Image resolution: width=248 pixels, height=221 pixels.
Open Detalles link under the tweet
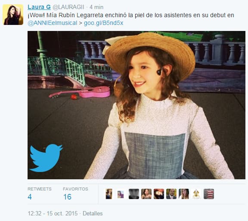tap(93, 213)
